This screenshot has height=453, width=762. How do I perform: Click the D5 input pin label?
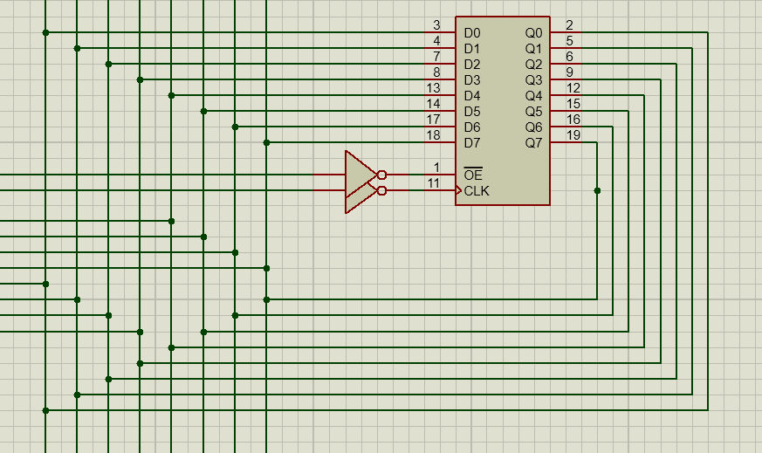[472, 112]
